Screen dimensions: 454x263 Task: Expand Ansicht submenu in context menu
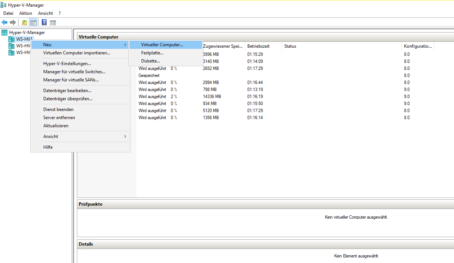click(80, 136)
